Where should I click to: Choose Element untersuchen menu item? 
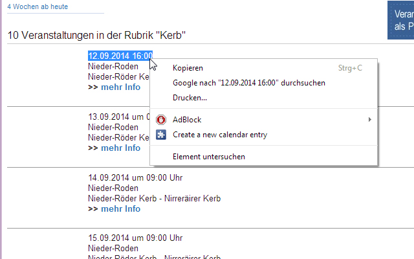click(x=208, y=157)
